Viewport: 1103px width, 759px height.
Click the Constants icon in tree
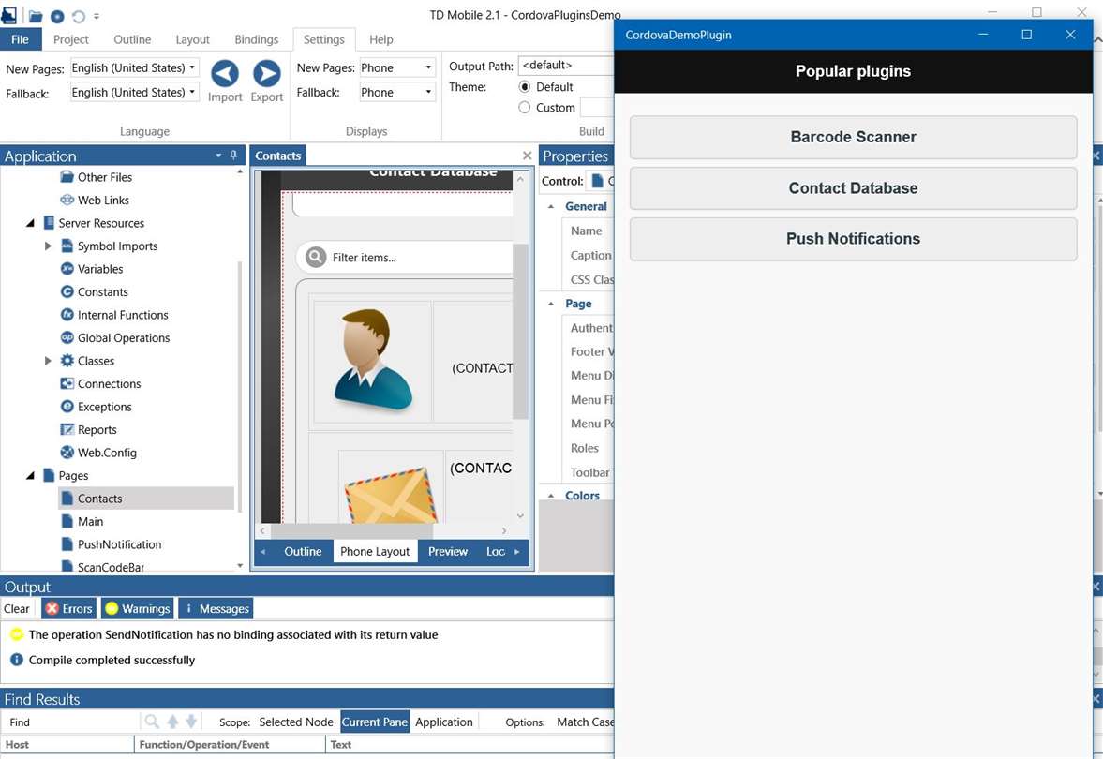point(67,292)
